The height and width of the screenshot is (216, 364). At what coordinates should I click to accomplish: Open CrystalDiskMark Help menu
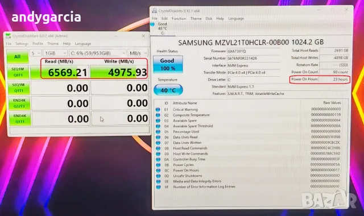[x=67, y=44]
